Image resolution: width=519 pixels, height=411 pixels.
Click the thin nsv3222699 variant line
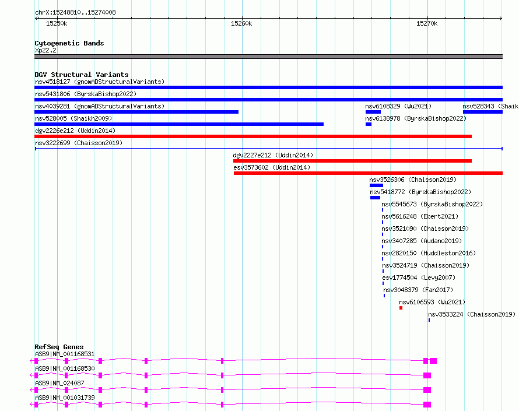point(268,149)
